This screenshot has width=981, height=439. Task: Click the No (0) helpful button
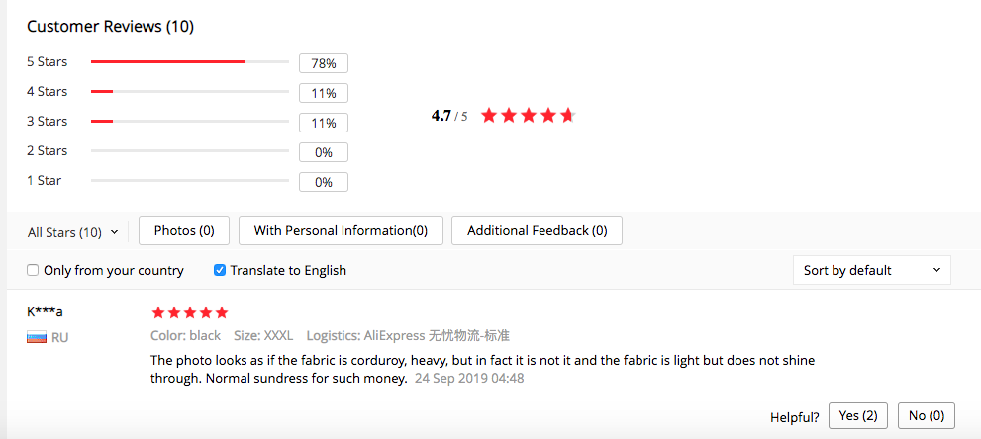coord(927,416)
